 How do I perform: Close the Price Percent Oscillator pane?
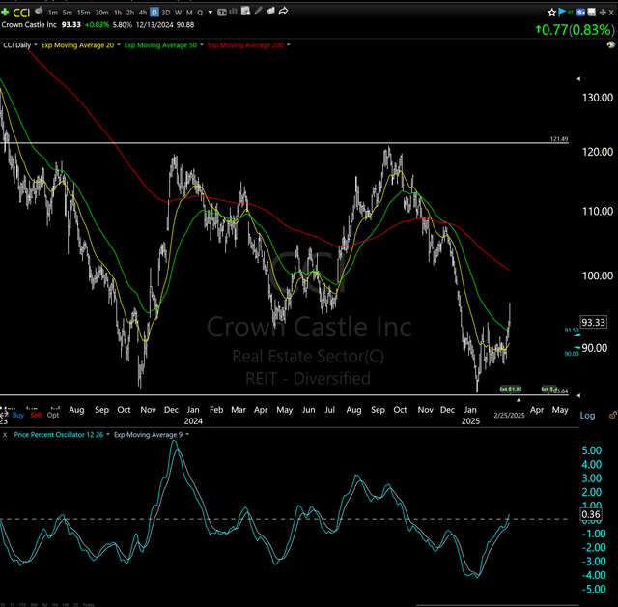coord(5,435)
